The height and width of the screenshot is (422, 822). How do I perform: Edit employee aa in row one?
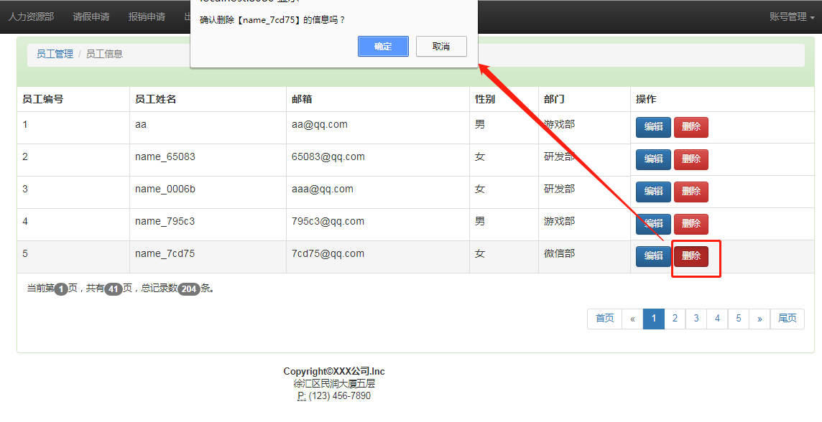(653, 127)
